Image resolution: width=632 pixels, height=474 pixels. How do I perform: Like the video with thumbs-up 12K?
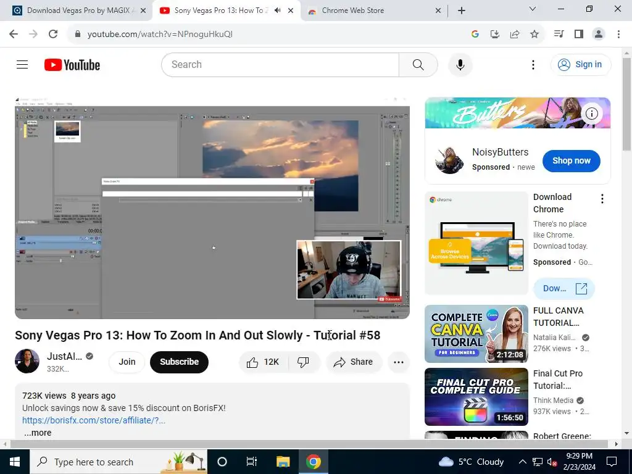(264, 362)
